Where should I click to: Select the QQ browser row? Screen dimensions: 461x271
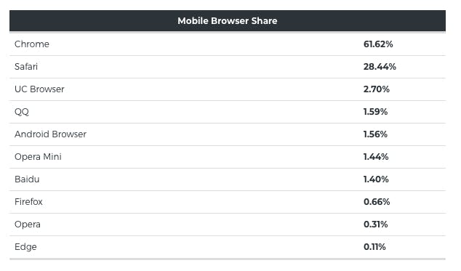click(228, 112)
